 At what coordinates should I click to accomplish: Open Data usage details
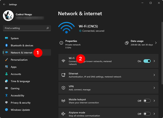141,43
